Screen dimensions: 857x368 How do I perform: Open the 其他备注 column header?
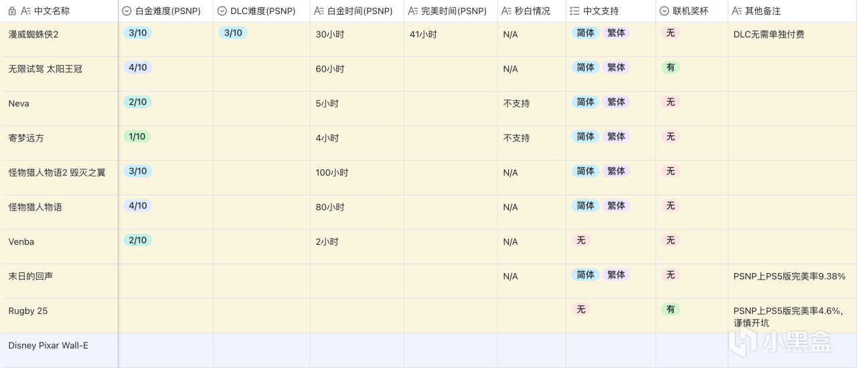(x=792, y=11)
